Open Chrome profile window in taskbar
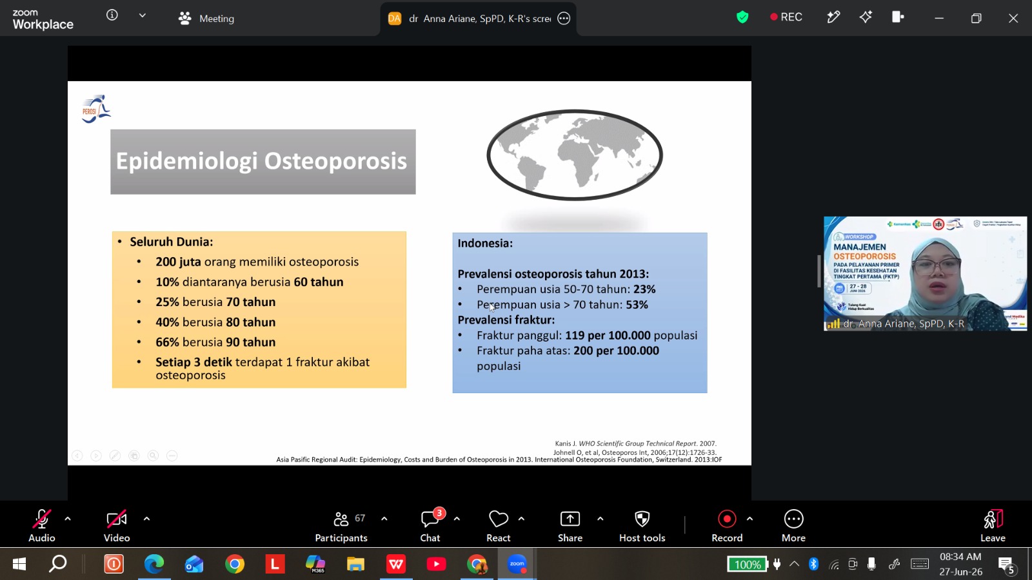 [477, 565]
